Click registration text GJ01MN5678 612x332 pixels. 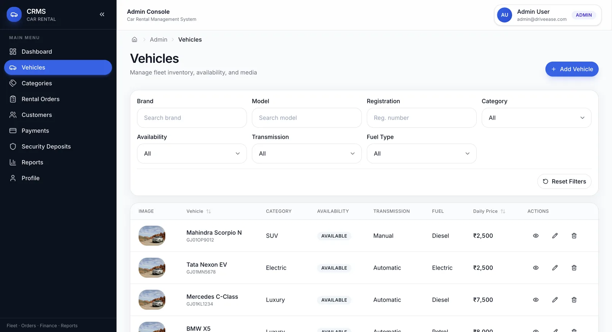pyautogui.click(x=201, y=272)
